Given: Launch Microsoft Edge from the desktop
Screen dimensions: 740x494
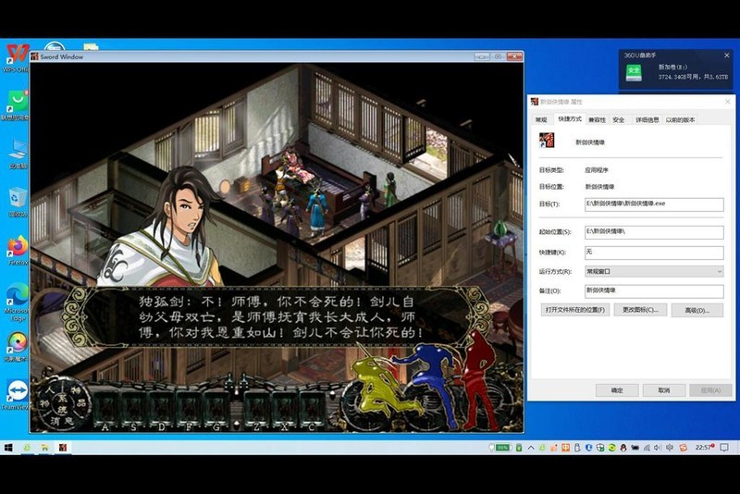Looking at the screenshot, I should tap(17, 302).
